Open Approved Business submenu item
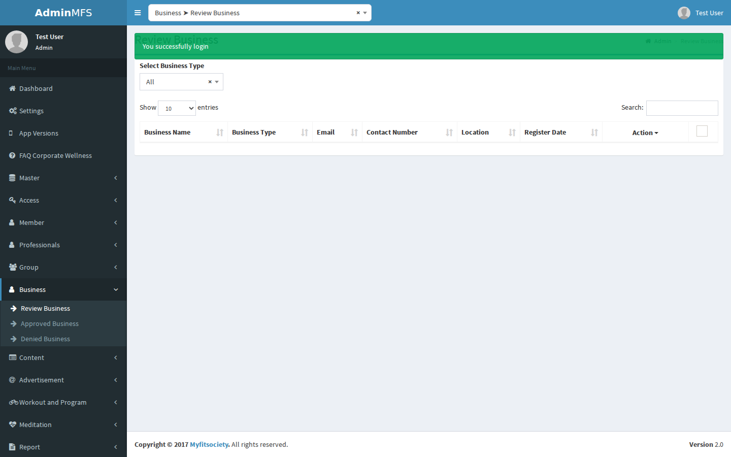Image resolution: width=731 pixels, height=457 pixels. pos(50,323)
